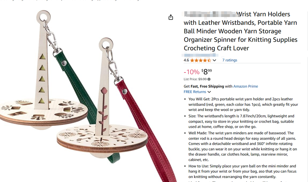
Task: Click the $8.99 price
Action: [x=207, y=72]
